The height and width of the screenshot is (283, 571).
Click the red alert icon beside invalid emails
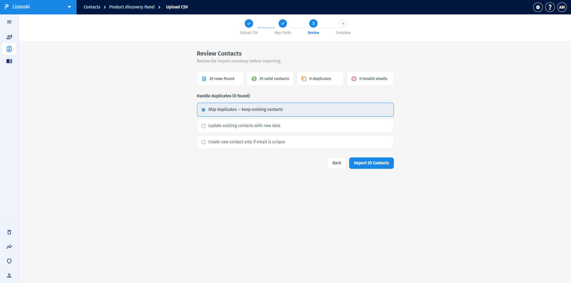pyautogui.click(x=354, y=79)
